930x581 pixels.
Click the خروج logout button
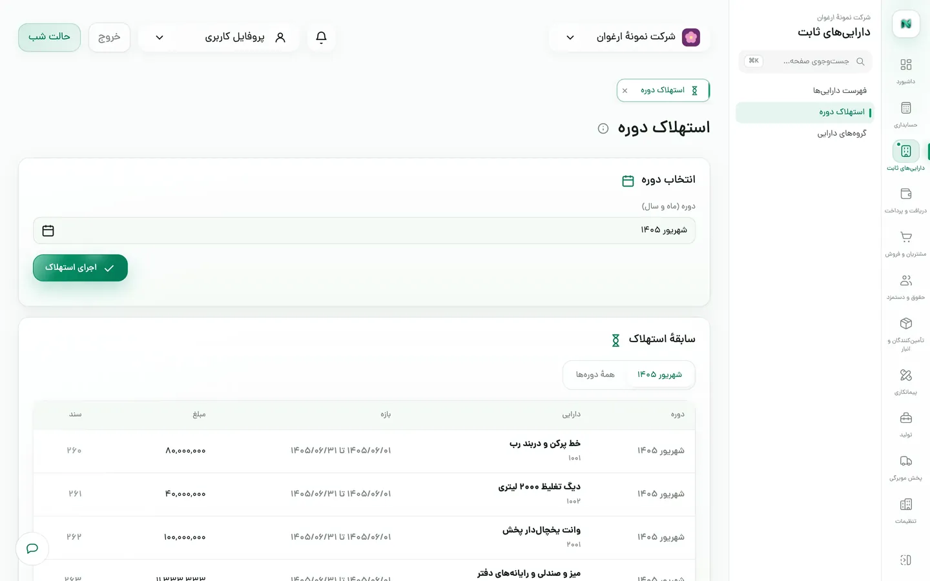coord(109,37)
